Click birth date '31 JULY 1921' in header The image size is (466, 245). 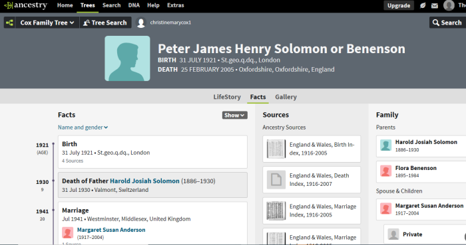tap(198, 60)
